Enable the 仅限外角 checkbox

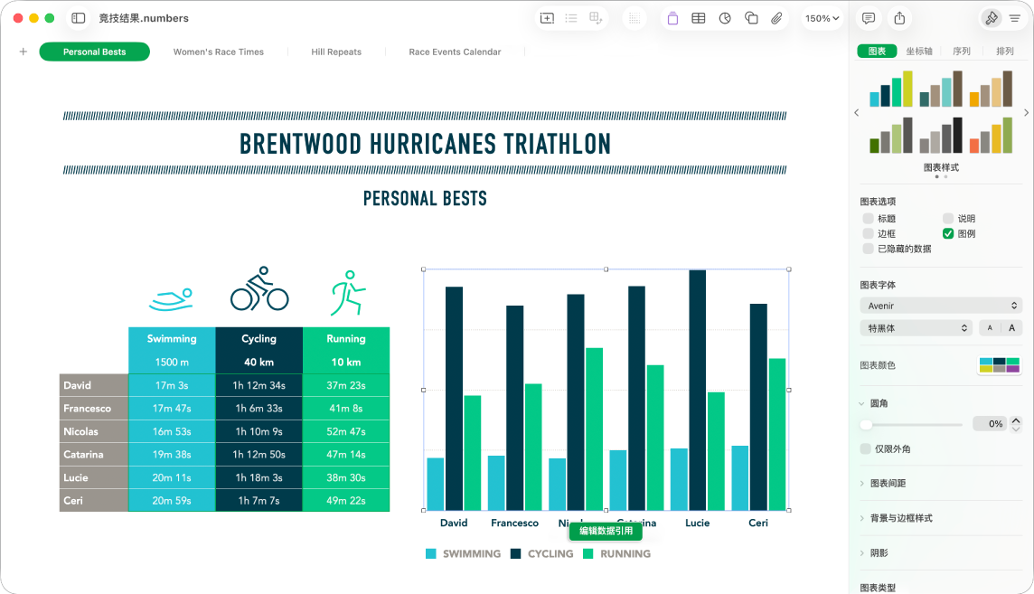coord(866,449)
